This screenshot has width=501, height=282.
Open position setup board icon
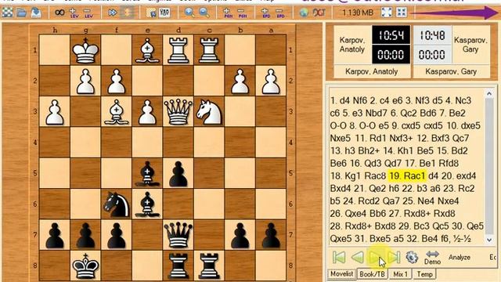coord(151,13)
